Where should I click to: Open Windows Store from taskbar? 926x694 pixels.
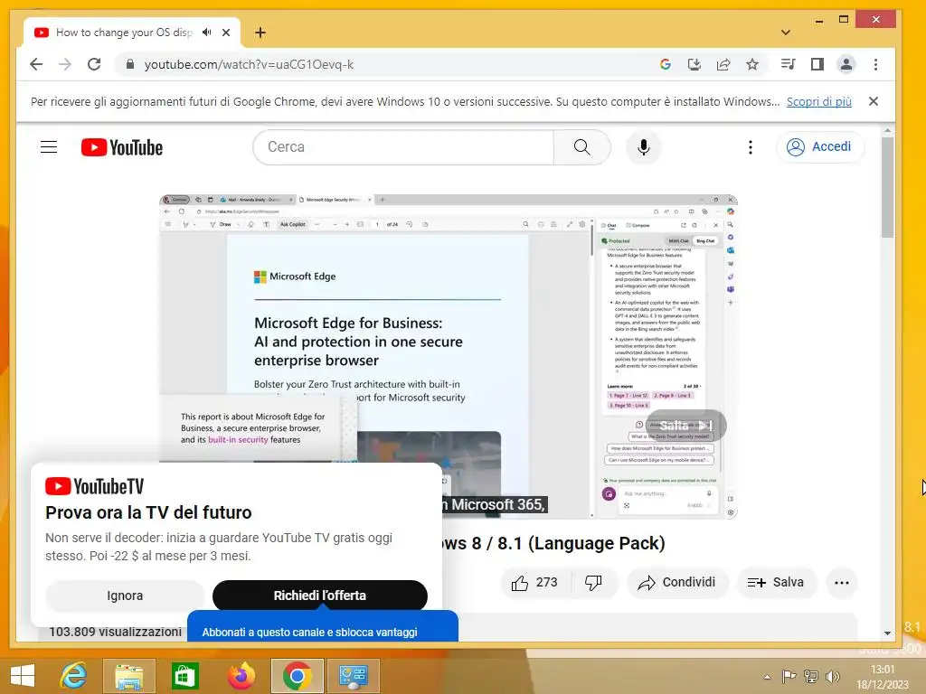184,675
